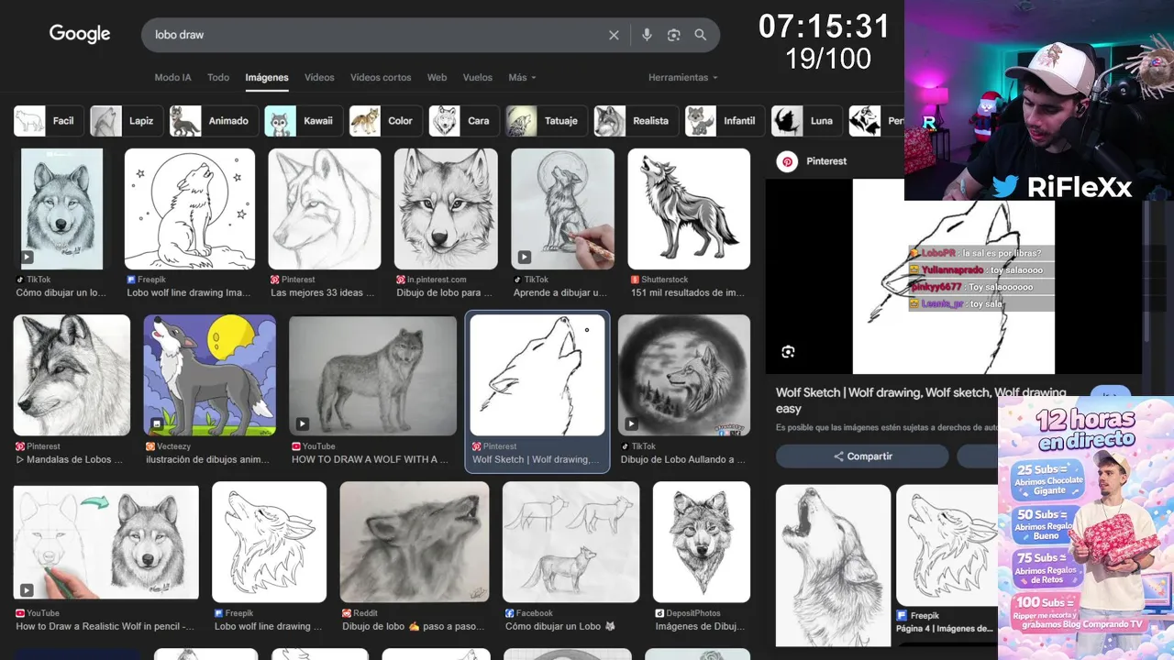Click the Google logo
Image resolution: width=1174 pixels, height=660 pixels.
coord(80,34)
